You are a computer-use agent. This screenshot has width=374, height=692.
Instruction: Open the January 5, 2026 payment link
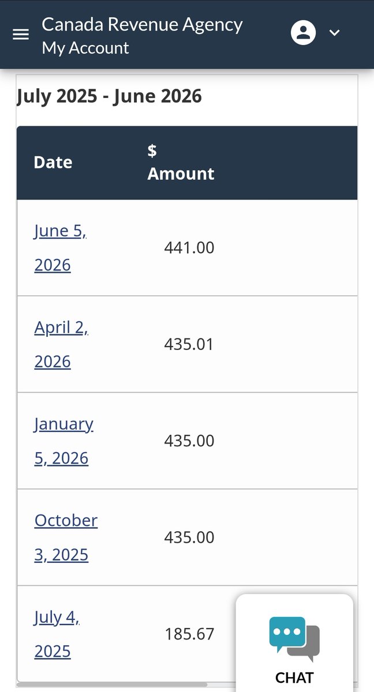[63, 441]
